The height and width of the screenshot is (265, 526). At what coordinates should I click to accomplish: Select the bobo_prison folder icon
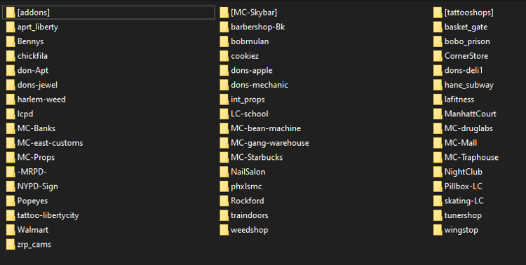(x=438, y=41)
